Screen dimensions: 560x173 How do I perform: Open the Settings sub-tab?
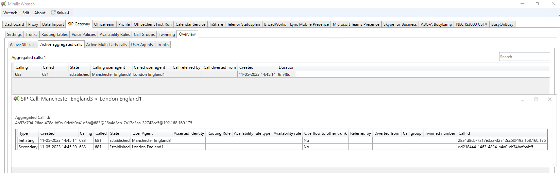14,35
